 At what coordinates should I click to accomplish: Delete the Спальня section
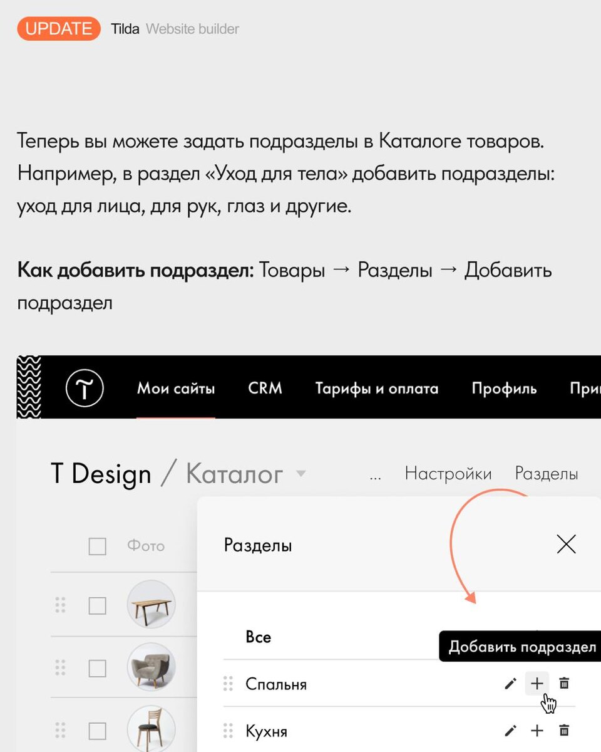pos(564,684)
